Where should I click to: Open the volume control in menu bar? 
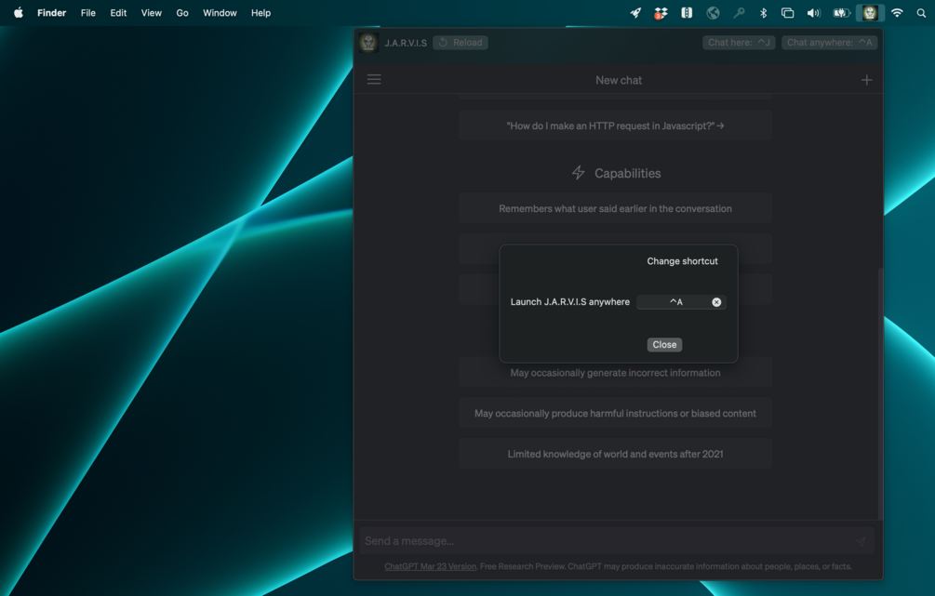click(813, 12)
